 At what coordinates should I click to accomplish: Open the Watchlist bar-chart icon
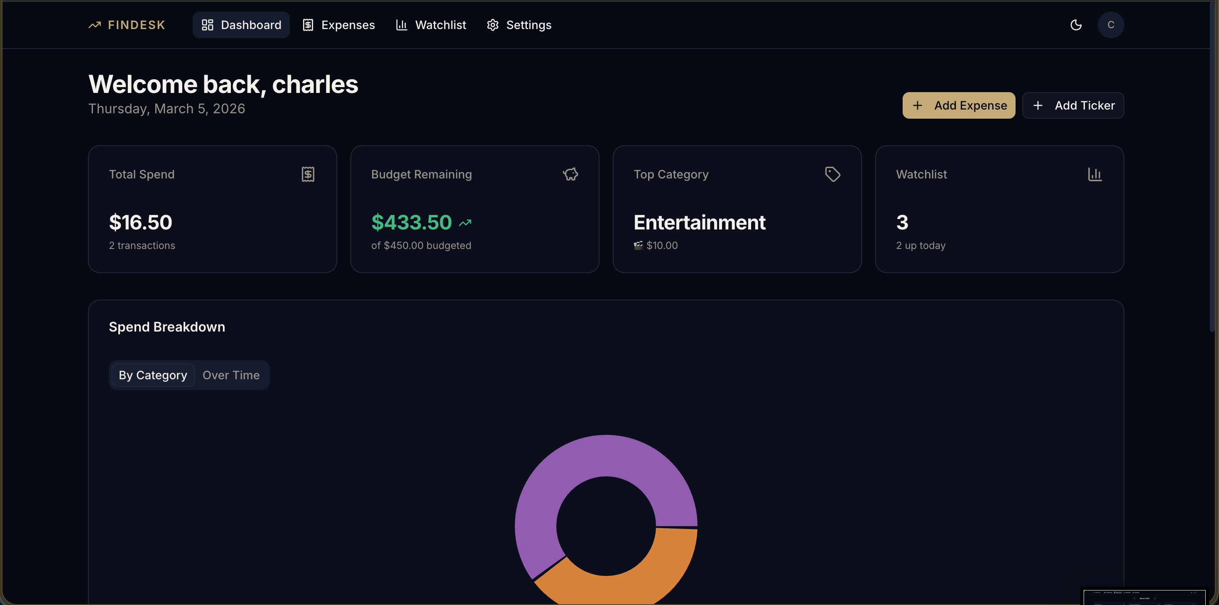pyautogui.click(x=401, y=24)
